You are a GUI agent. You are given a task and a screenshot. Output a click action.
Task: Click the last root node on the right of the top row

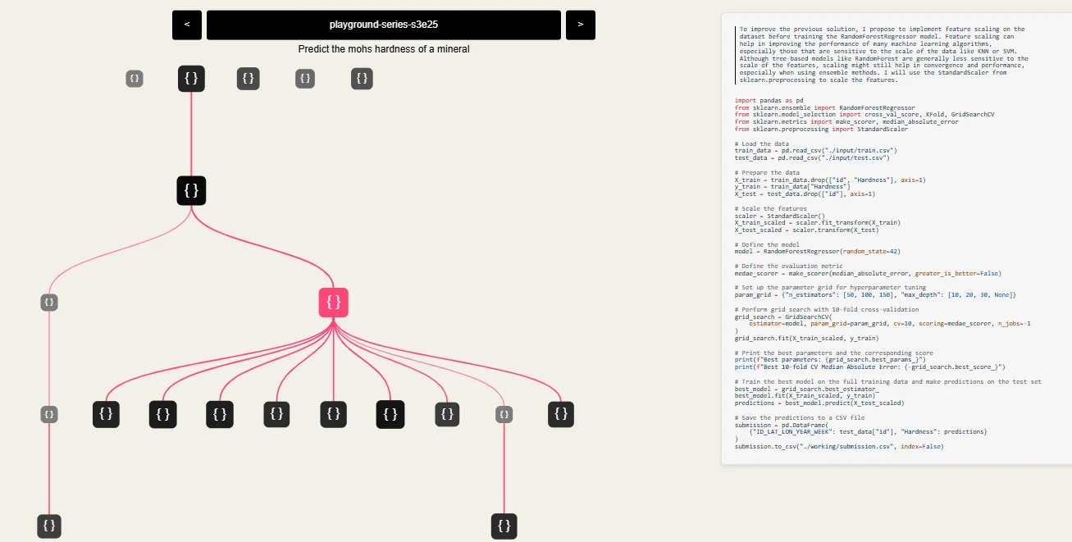[x=362, y=79]
